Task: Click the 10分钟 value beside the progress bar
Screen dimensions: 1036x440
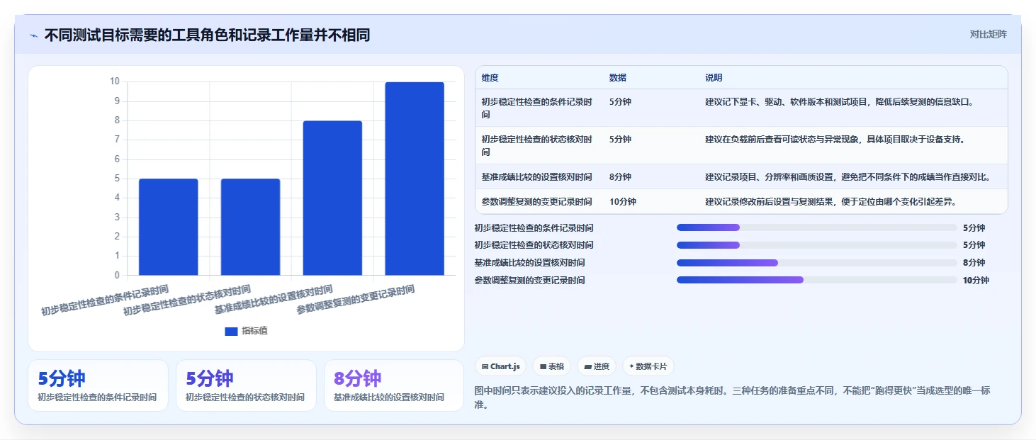Action: pyautogui.click(x=976, y=280)
